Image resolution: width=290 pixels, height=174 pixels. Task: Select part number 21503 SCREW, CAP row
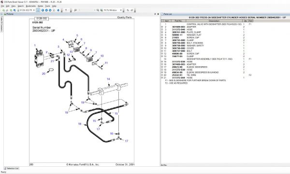point(207,38)
